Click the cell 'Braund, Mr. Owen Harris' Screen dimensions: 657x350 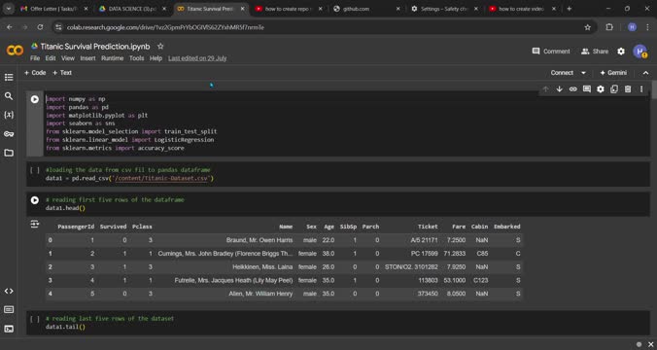(259, 240)
